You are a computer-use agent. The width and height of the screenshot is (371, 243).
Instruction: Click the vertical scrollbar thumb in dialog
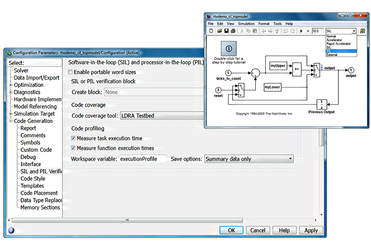tap(321, 138)
